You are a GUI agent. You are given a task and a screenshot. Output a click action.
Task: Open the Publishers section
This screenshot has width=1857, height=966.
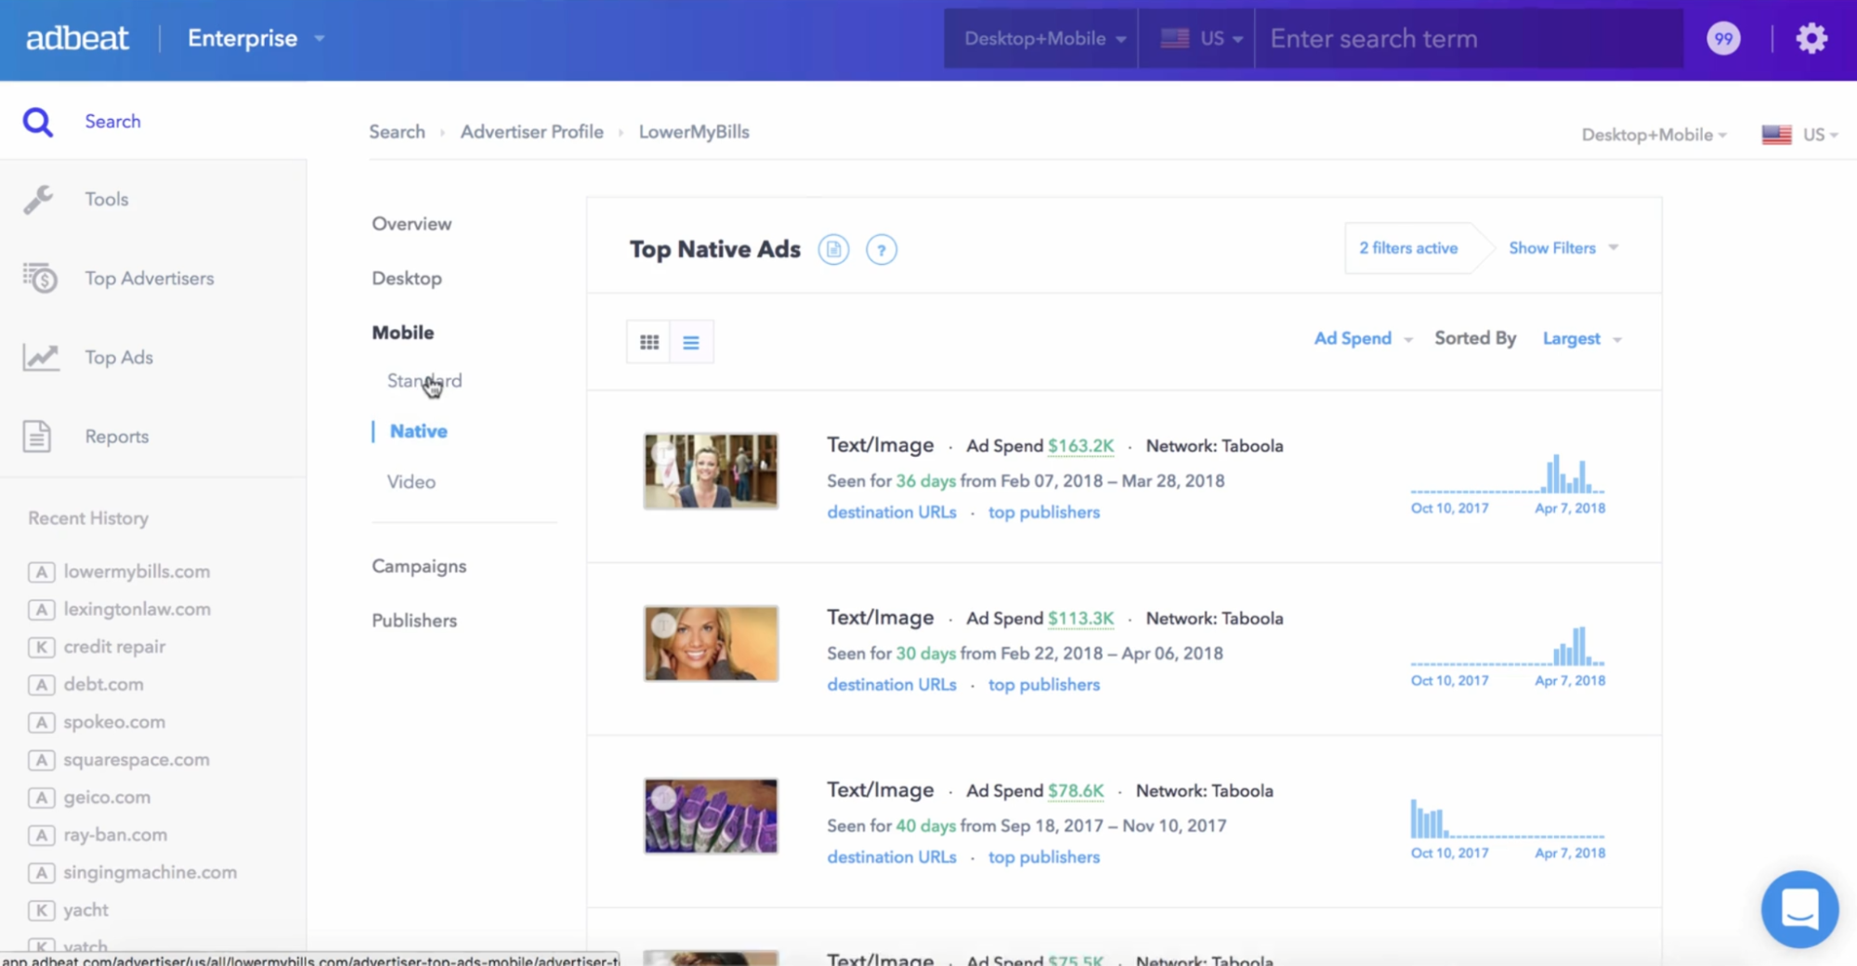point(414,620)
